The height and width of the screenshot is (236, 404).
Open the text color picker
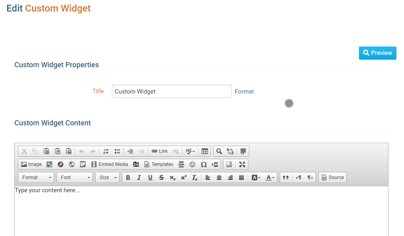(x=271, y=177)
